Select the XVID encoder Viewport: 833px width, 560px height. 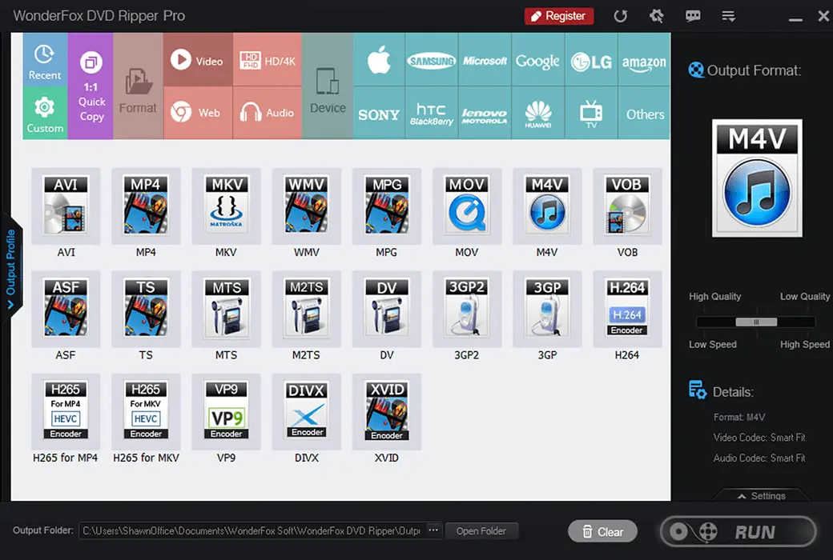387,411
